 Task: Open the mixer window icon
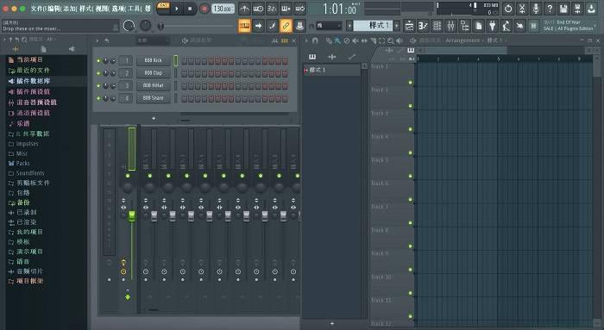click(450, 26)
